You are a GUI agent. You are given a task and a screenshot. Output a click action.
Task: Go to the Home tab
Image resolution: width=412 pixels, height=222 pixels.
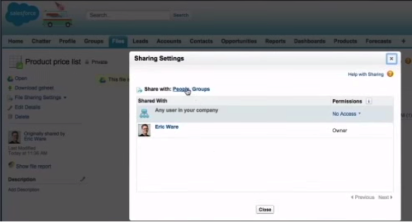pyautogui.click(x=15, y=41)
